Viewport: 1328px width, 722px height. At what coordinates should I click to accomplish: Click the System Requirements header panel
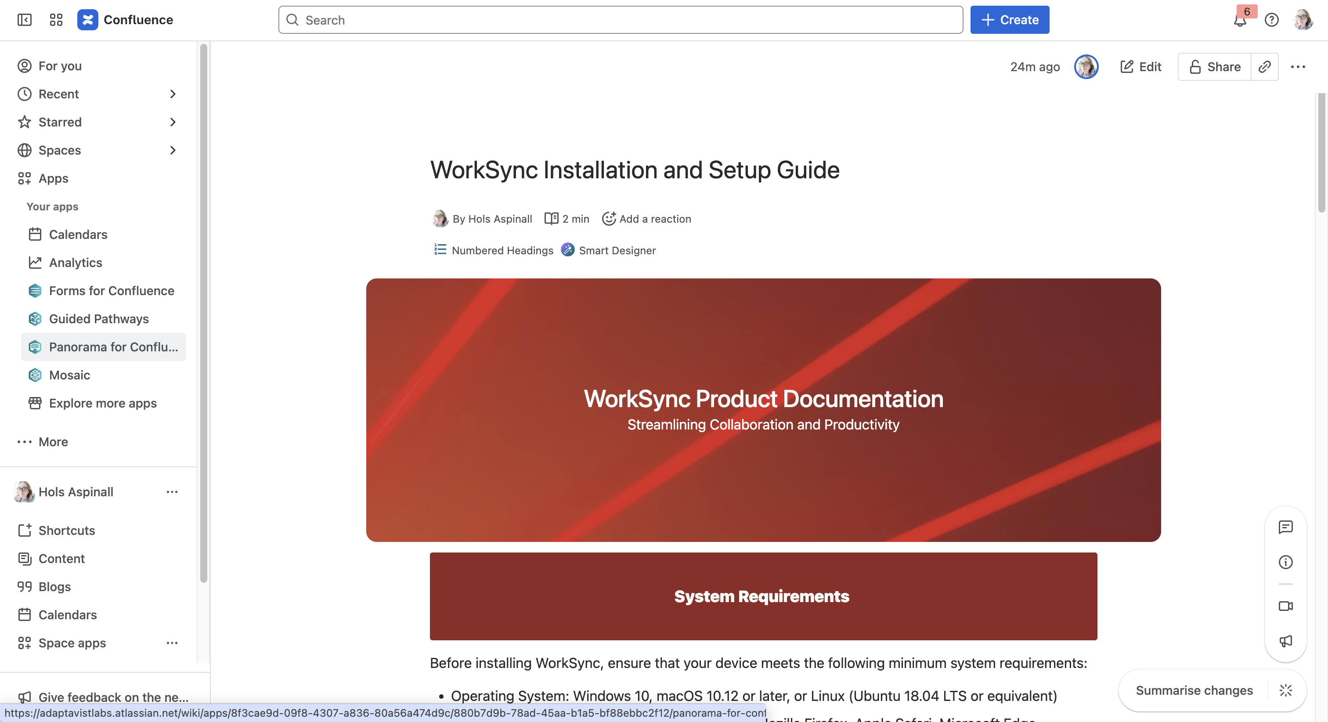pos(763,596)
